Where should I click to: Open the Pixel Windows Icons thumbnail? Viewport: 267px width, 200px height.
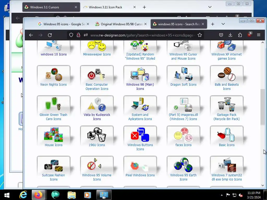tap(140, 165)
